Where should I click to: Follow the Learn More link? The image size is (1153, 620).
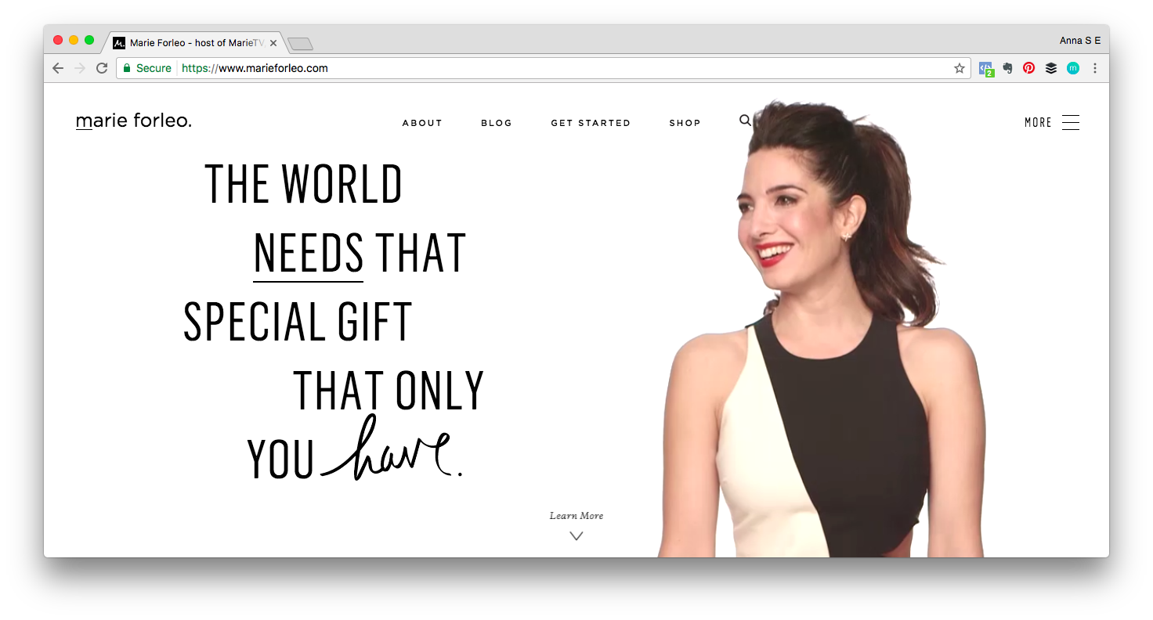(x=576, y=516)
